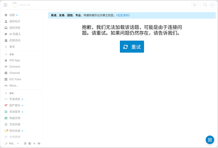This screenshot has height=148, width=218.
Task: Open the sidebar customize sliders icon
Action: [x=25, y=144]
